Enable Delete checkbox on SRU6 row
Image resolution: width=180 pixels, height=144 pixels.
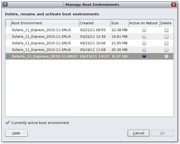(166, 50)
